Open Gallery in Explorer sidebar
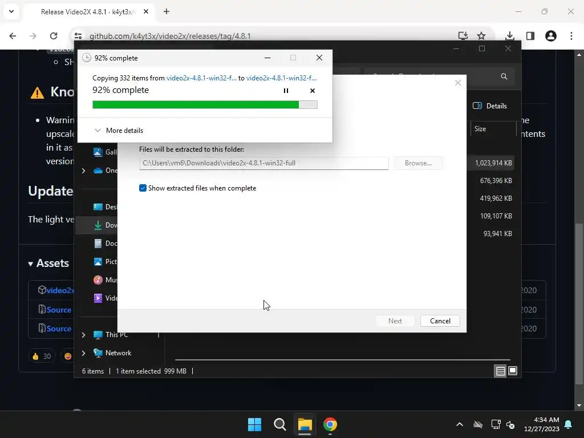Image resolution: width=584 pixels, height=438 pixels. pos(106,152)
